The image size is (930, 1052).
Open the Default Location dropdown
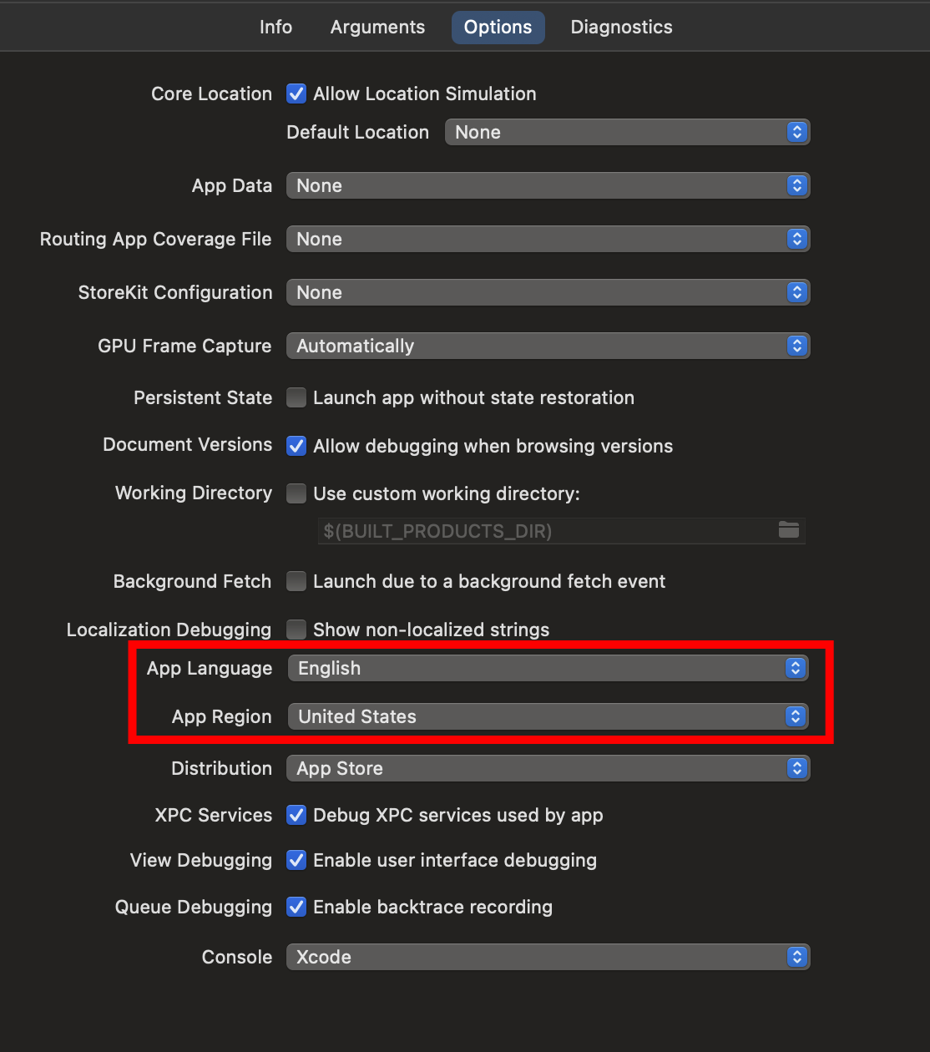[x=627, y=132]
